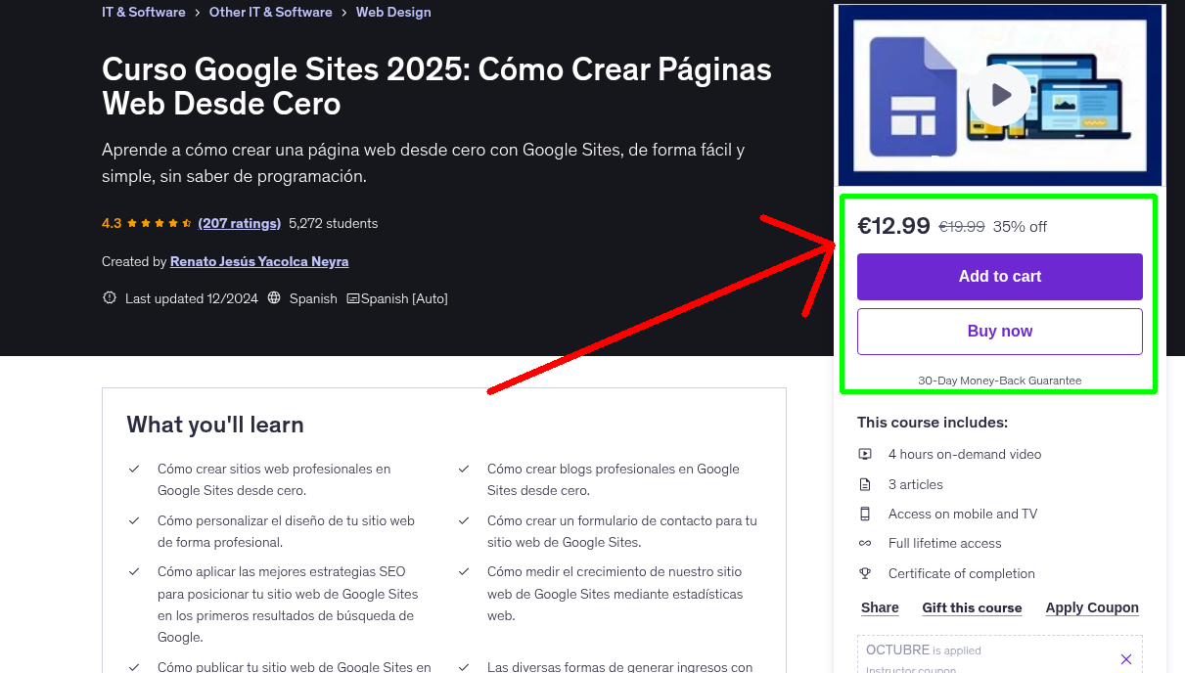
Task: Open the 207 ratings link
Action: [239, 223]
